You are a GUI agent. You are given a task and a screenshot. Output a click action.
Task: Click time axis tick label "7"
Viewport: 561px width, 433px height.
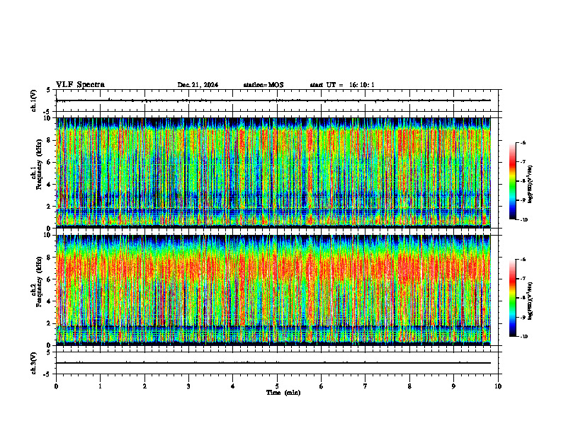(x=365, y=386)
